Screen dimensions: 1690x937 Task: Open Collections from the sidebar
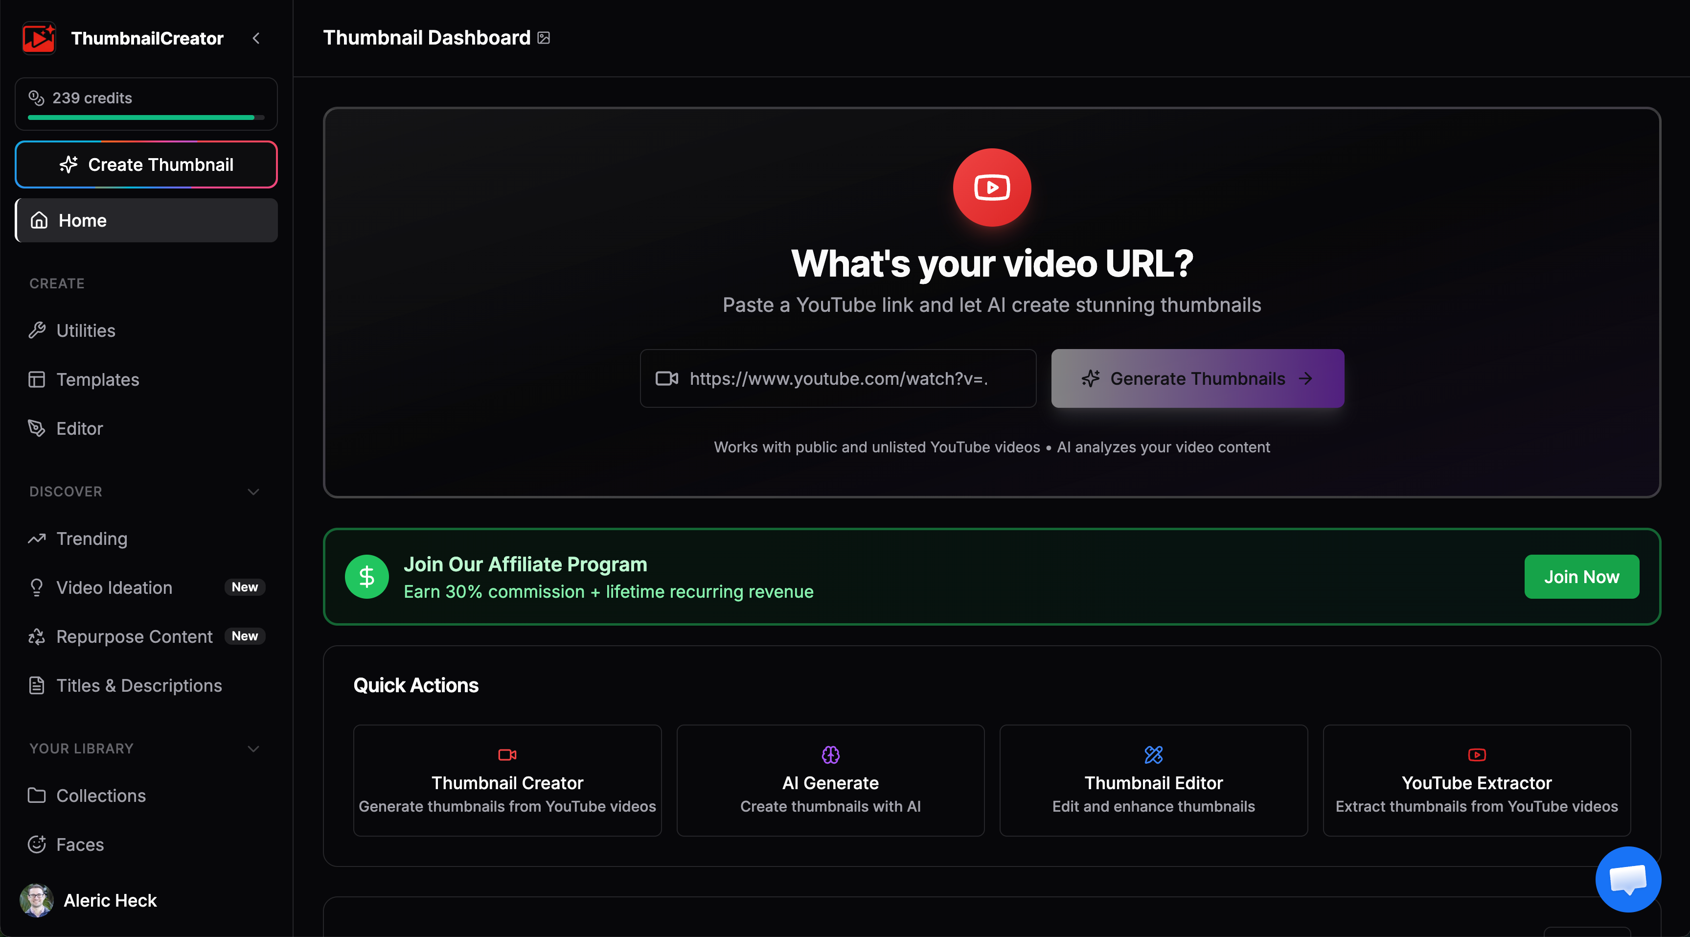146,796
